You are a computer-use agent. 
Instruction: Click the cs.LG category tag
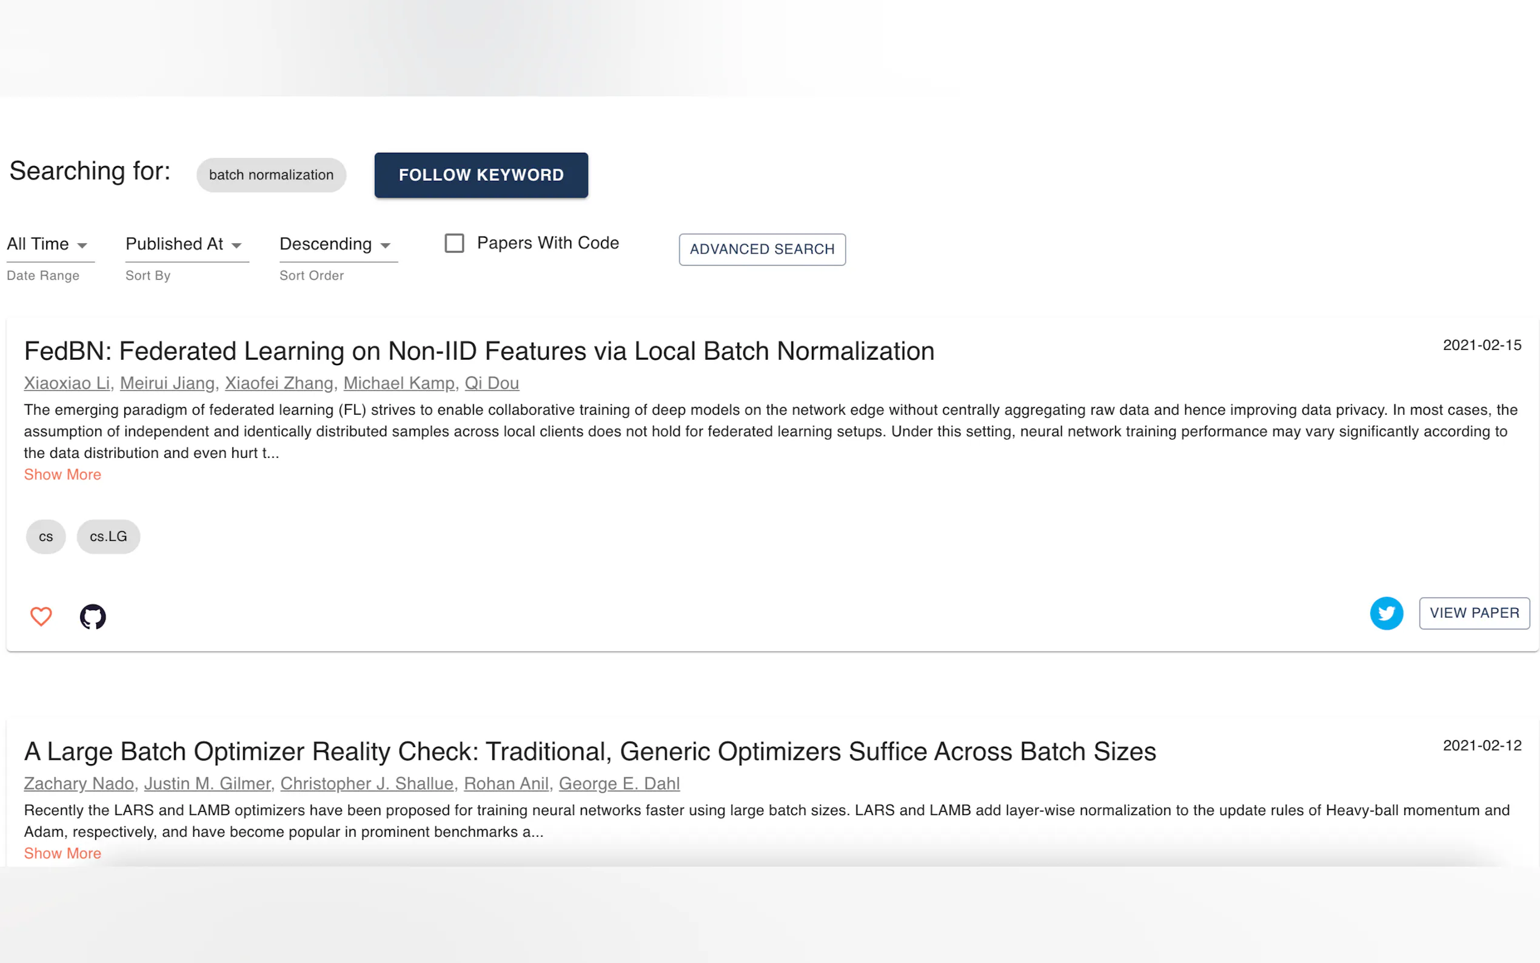coord(109,536)
